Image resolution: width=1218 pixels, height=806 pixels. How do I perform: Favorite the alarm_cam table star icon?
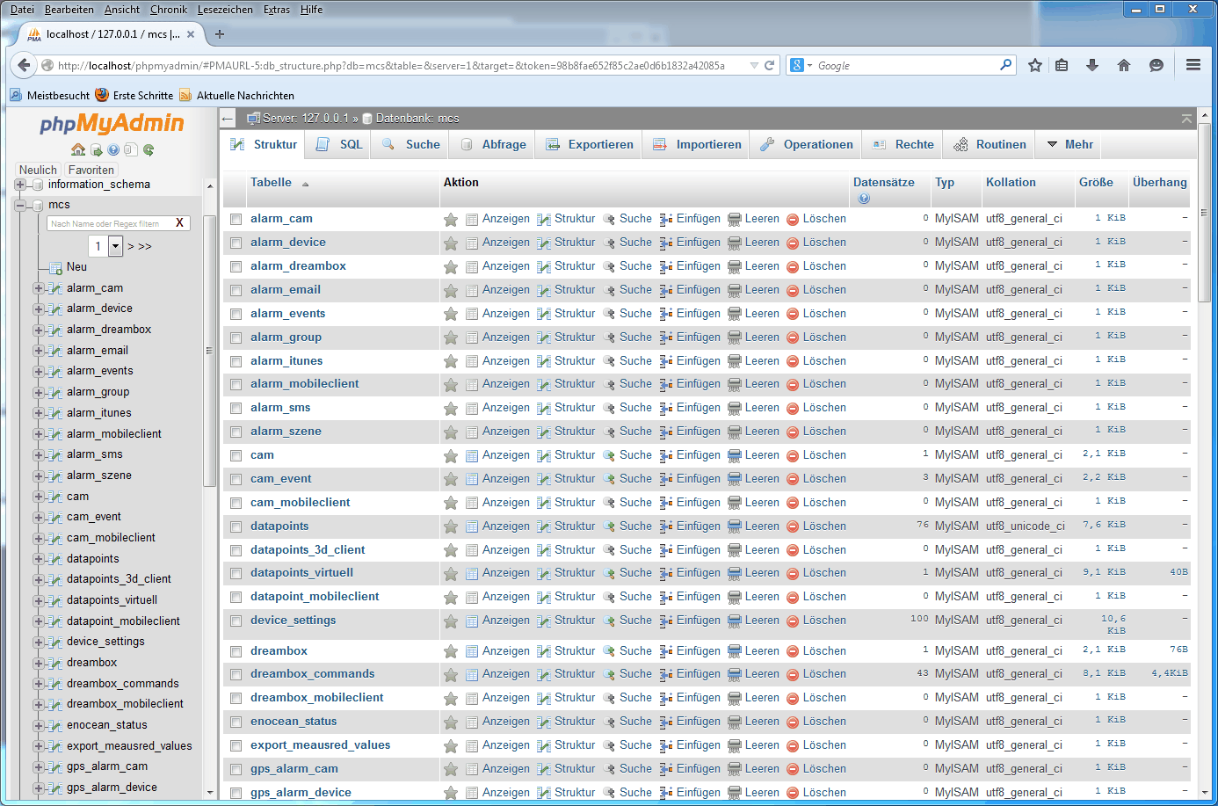(451, 220)
